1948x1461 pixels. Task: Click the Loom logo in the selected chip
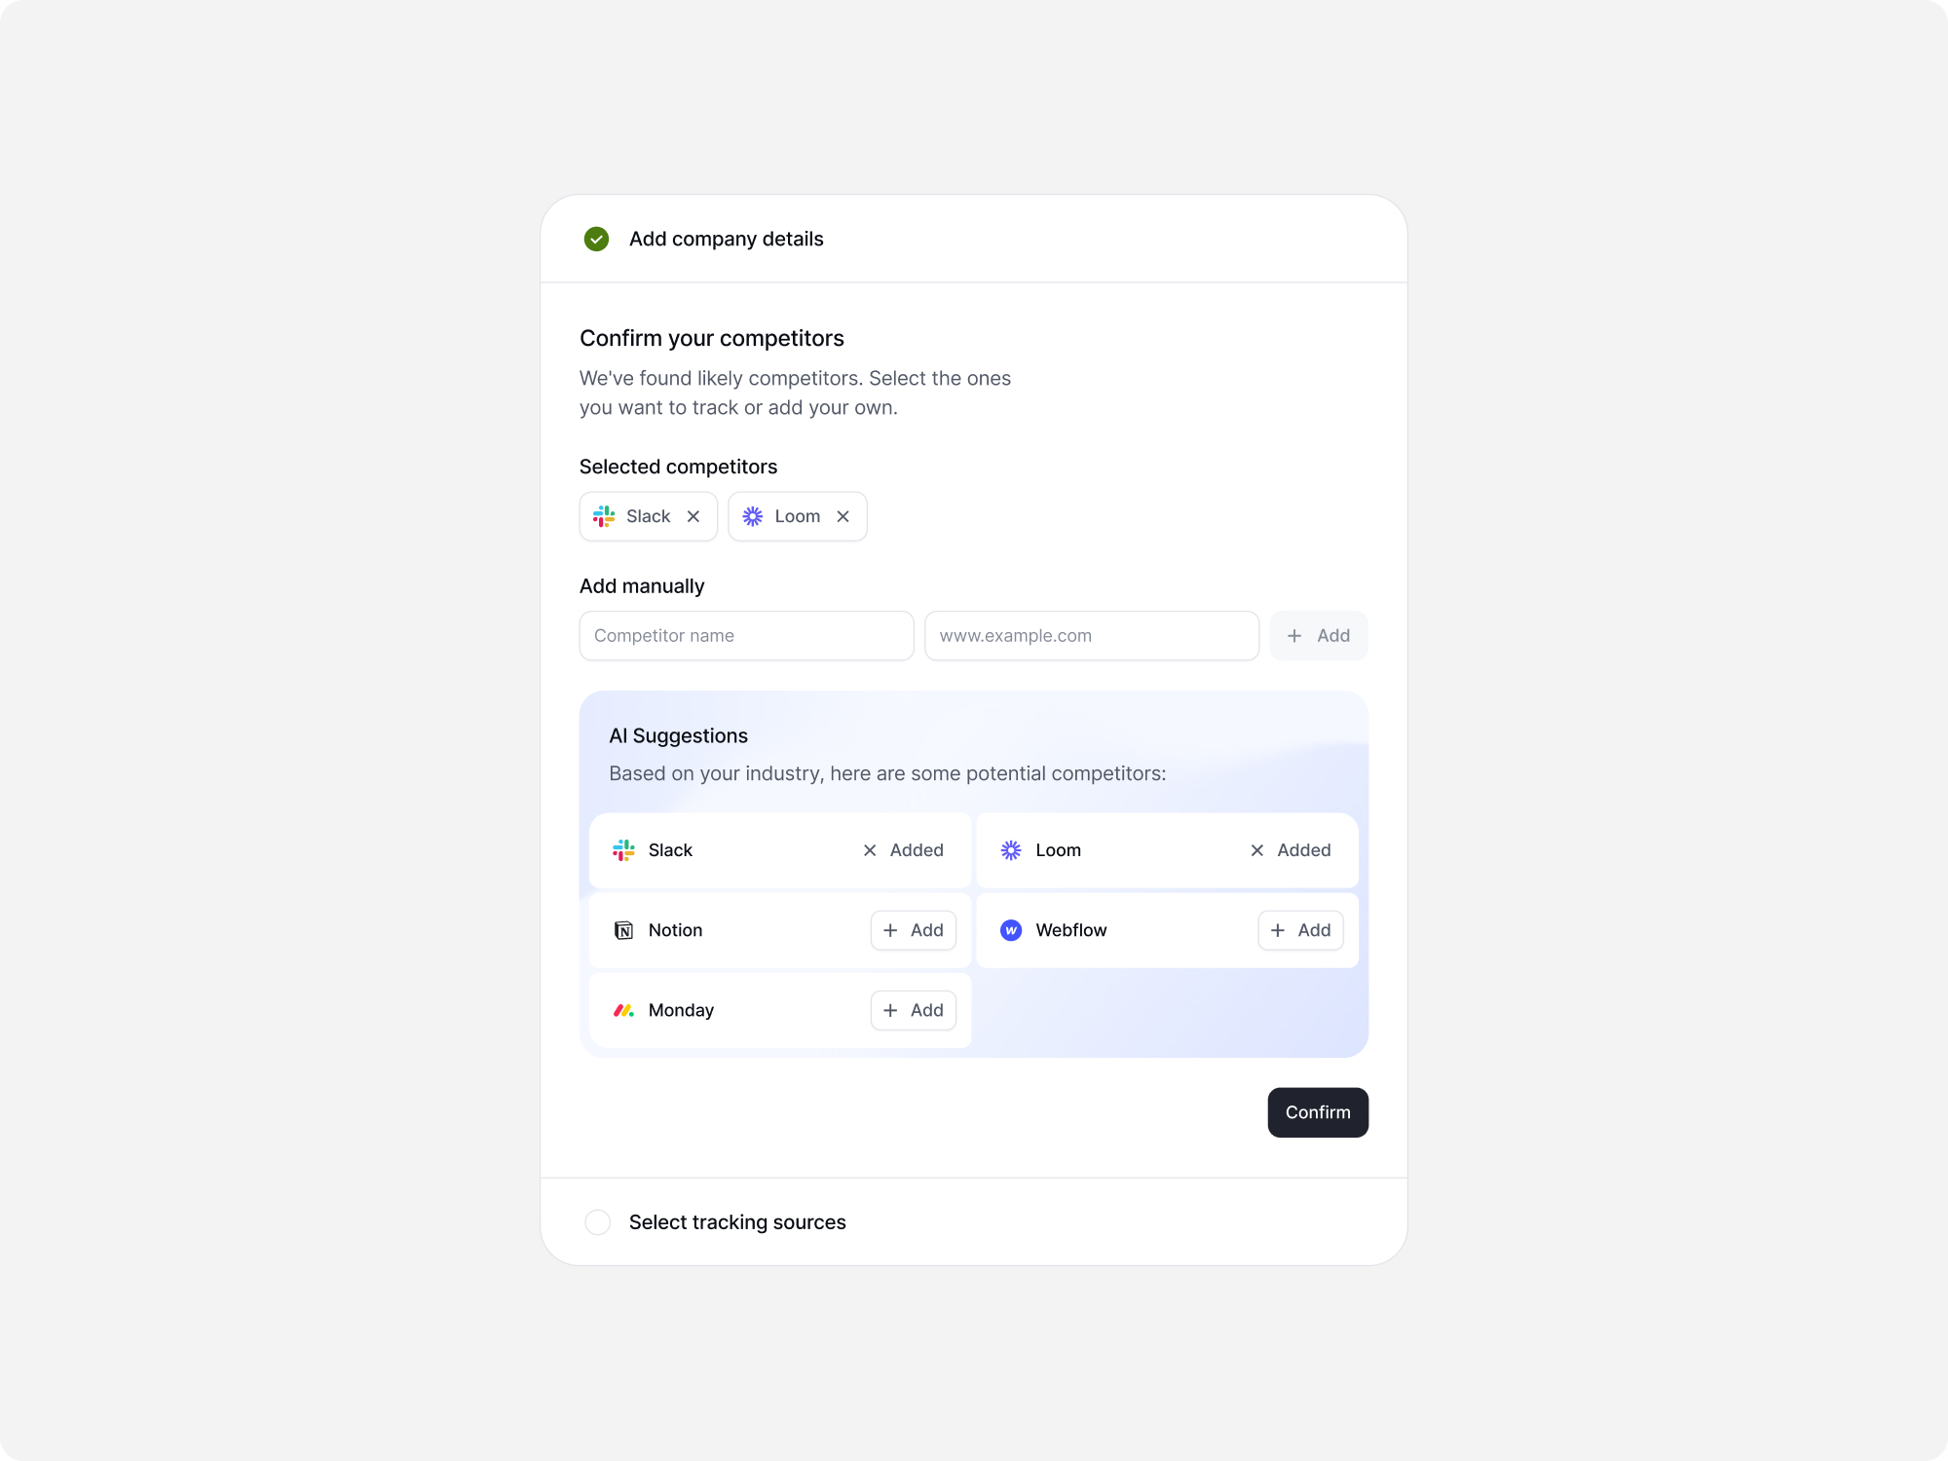point(753,516)
